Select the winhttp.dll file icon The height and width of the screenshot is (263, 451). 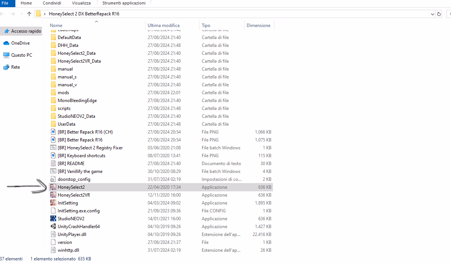[53, 250]
